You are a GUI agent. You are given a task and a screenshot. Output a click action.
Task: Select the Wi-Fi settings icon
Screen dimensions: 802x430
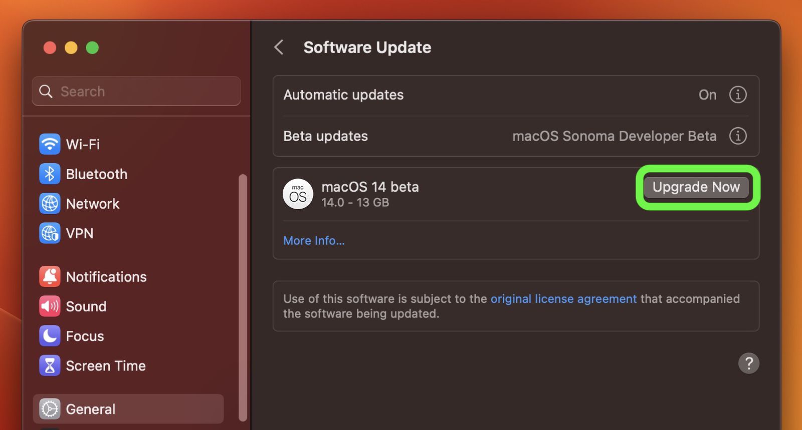50,144
